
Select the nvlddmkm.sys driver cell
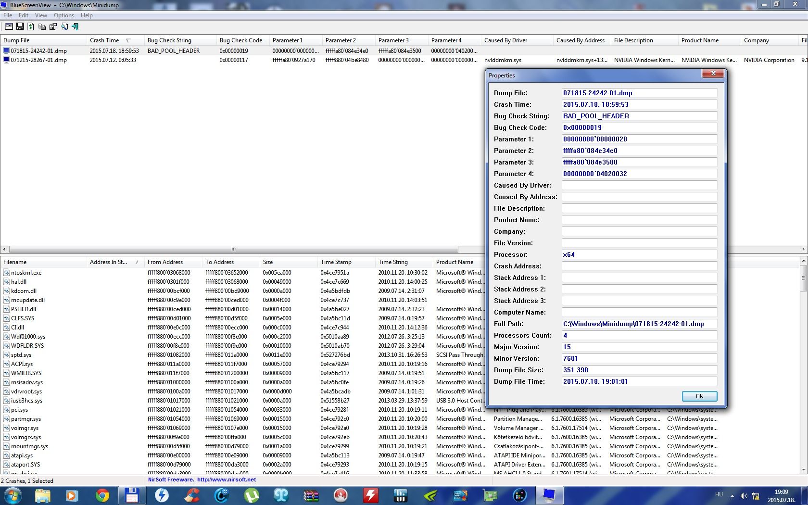(503, 60)
